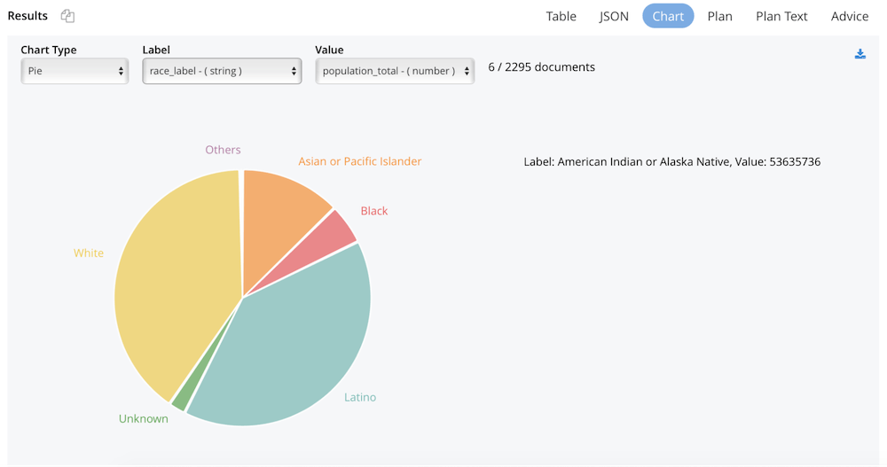Click the 'Latino' chart label
Image resolution: width=887 pixels, height=467 pixels.
pyautogui.click(x=360, y=398)
